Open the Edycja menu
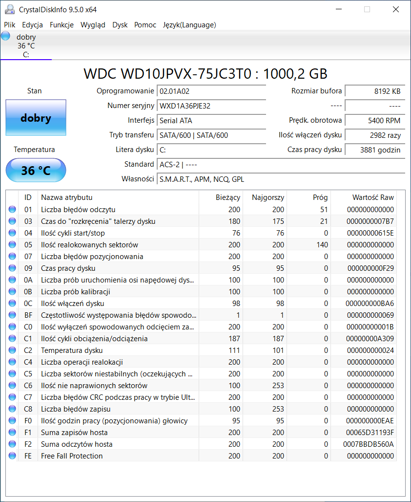Viewport: 411px width, 502px height. 32,25
